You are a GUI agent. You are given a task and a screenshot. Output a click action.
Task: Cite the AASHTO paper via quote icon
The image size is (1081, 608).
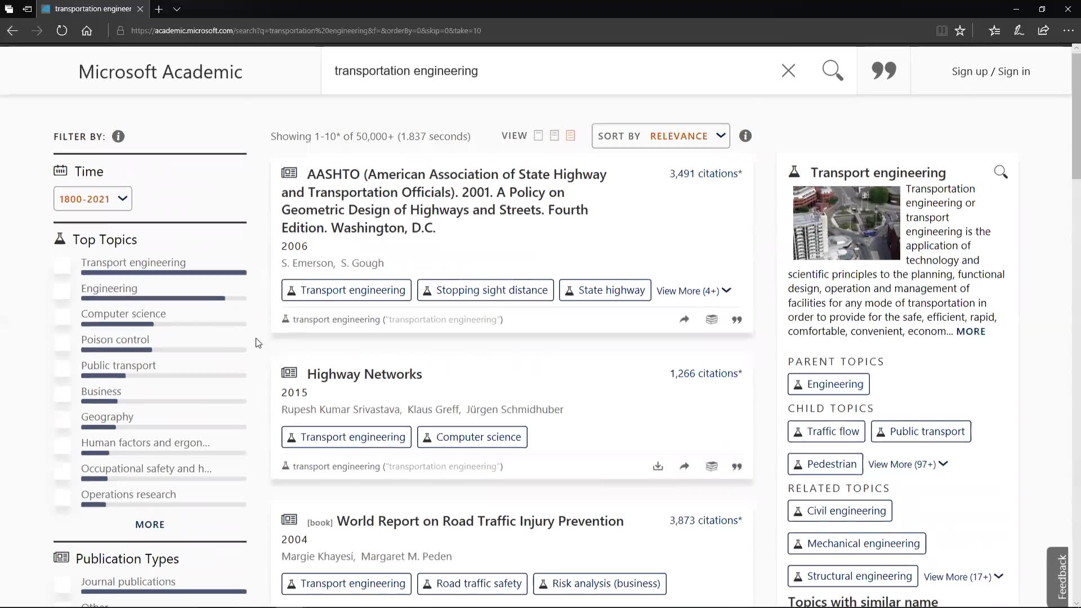pyautogui.click(x=736, y=320)
